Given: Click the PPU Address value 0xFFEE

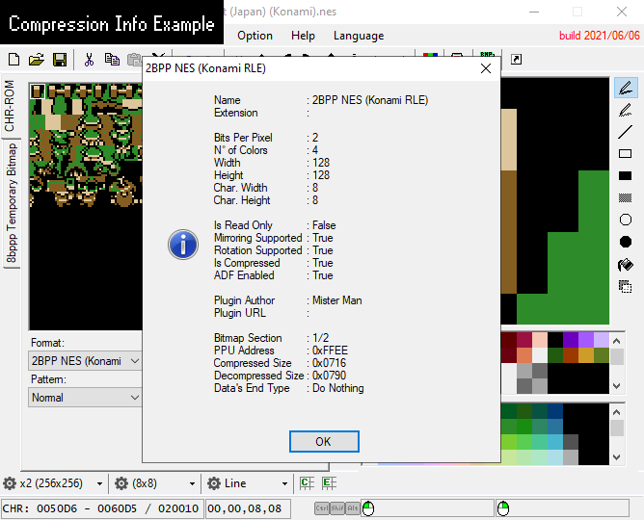Looking at the screenshot, I should pos(331,351).
